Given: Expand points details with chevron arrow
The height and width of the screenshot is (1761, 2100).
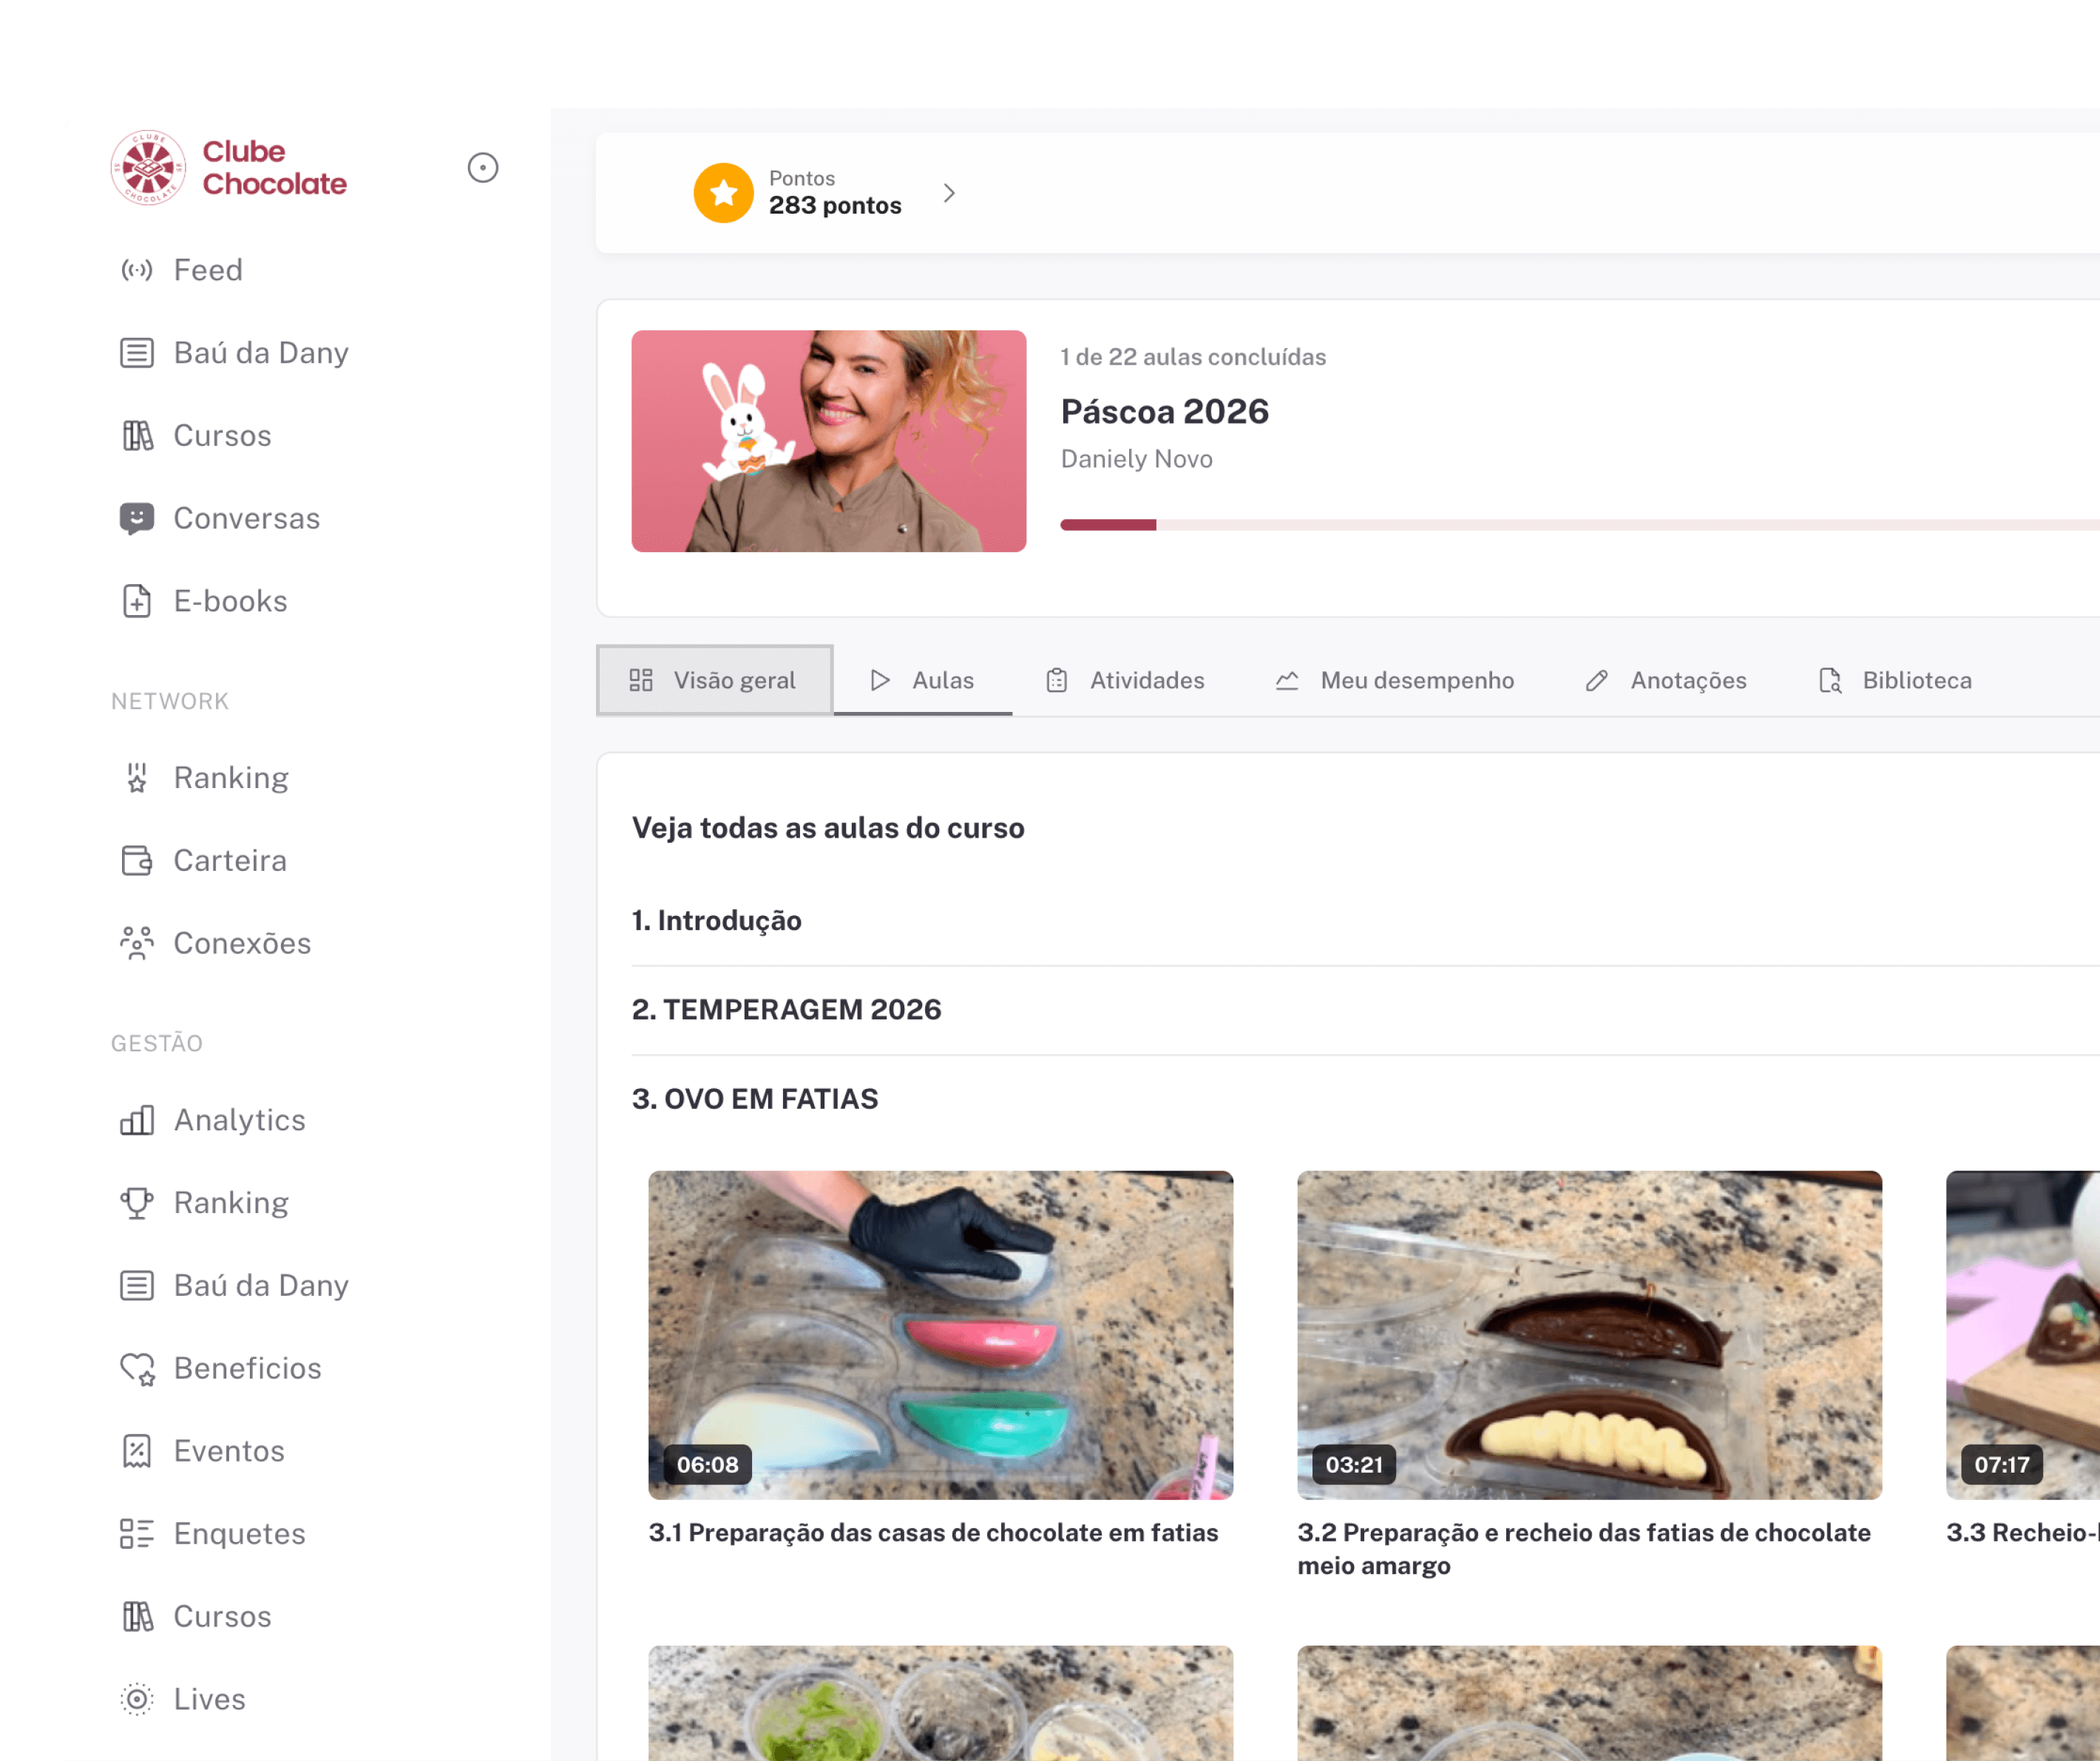Looking at the screenshot, I should click(949, 193).
